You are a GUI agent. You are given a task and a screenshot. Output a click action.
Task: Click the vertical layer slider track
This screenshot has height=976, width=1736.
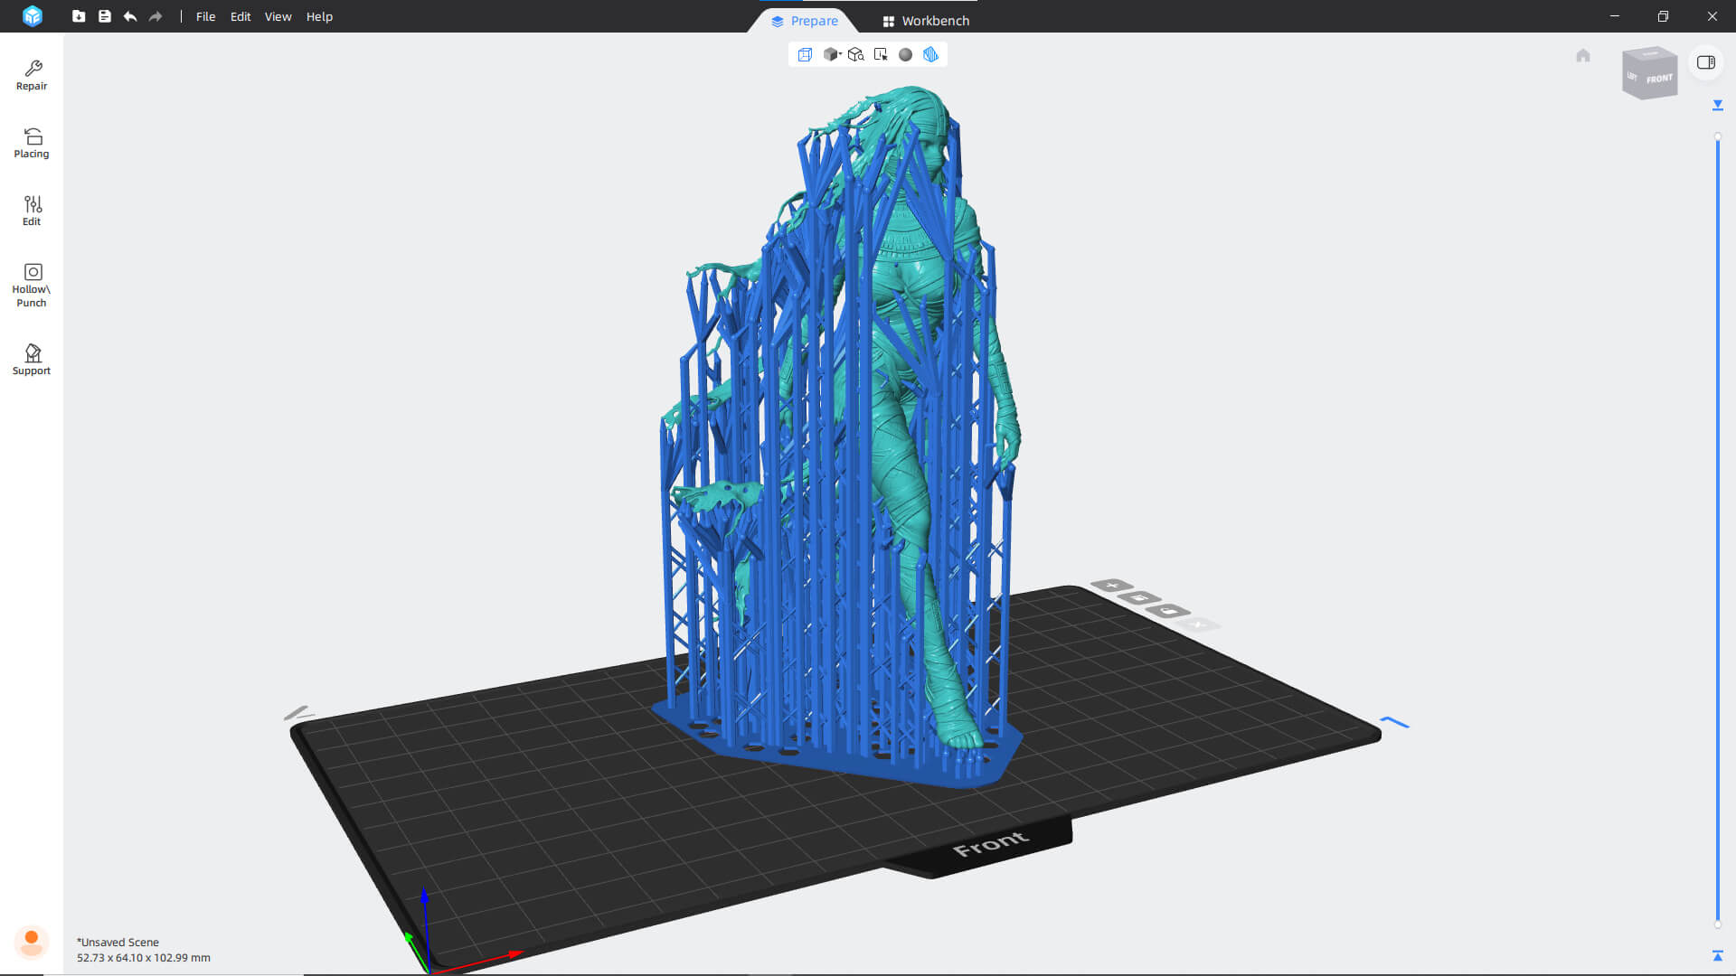pyautogui.click(x=1718, y=530)
